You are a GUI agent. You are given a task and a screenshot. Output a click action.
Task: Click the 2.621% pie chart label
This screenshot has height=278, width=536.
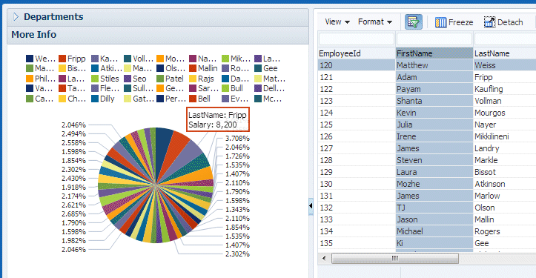point(73,205)
